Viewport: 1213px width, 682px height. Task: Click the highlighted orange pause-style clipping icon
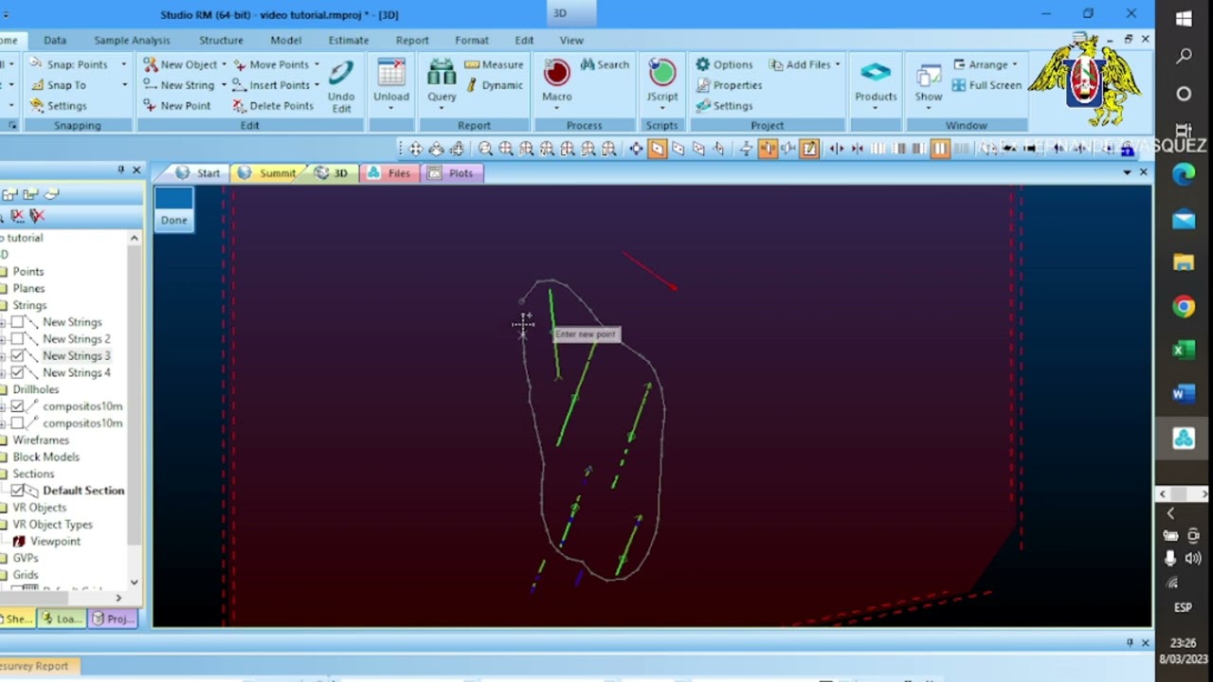[940, 149]
